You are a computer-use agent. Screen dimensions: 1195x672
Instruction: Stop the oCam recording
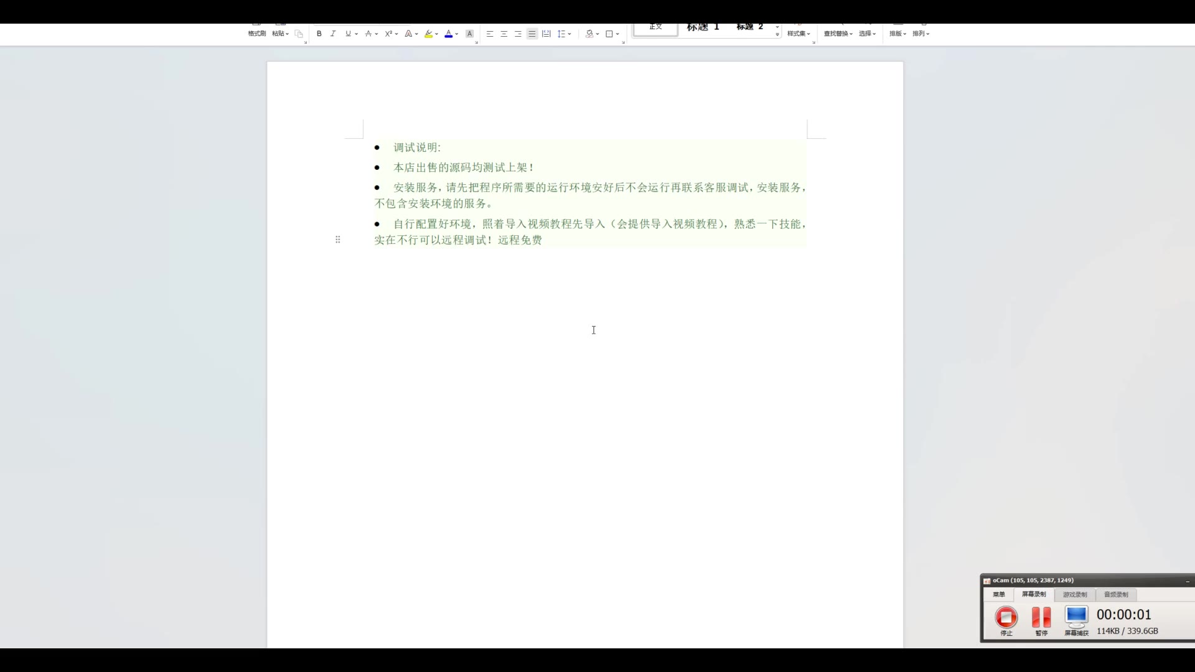pos(1006,617)
